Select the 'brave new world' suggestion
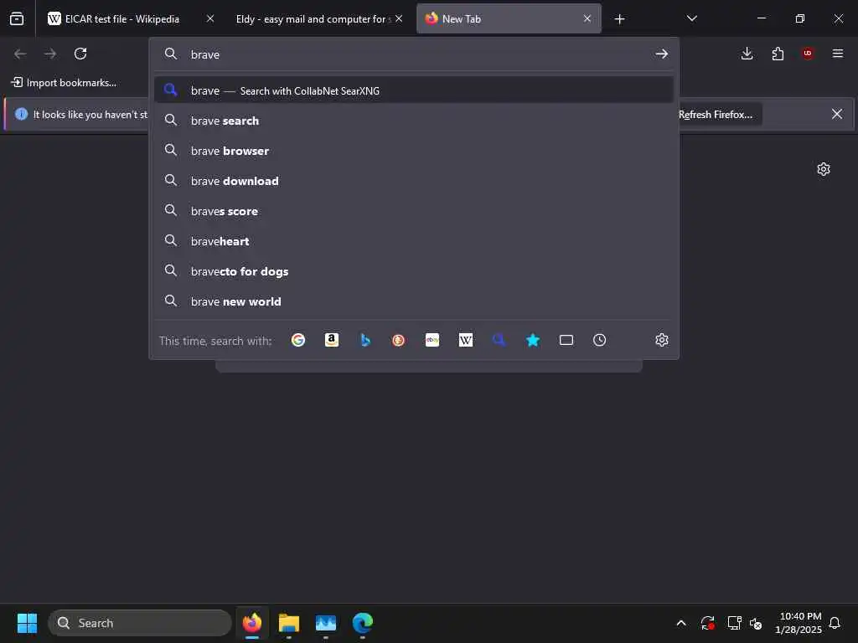The width and height of the screenshot is (858, 643). pyautogui.click(x=414, y=301)
